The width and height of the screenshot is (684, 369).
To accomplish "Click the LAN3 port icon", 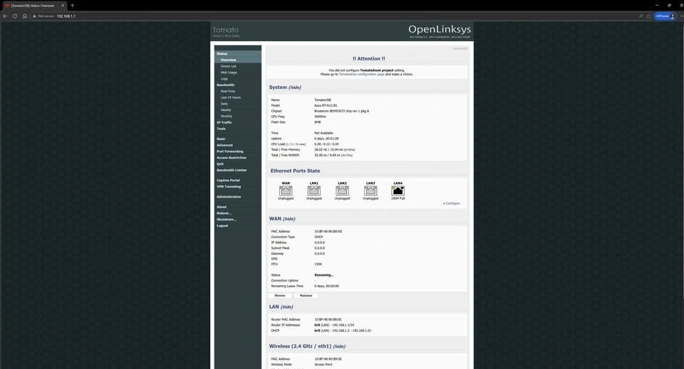I will 370,191.
